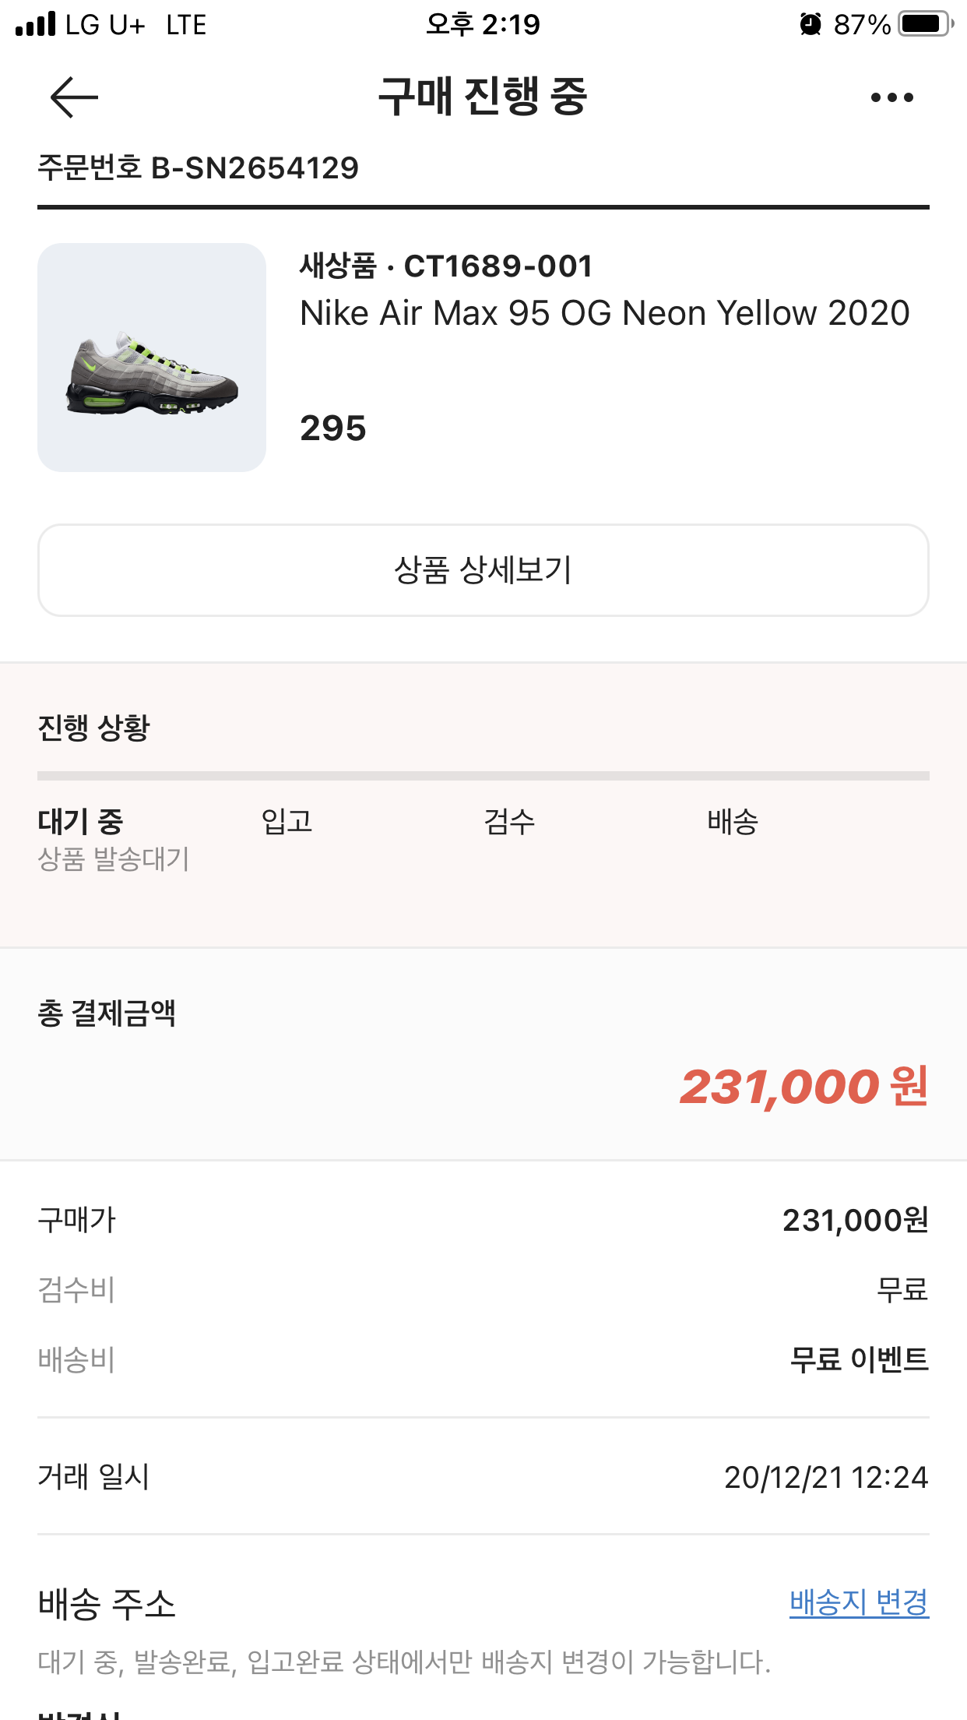Select the 검수 progress step
Image resolution: width=967 pixels, height=1720 pixels.
pos(509,821)
